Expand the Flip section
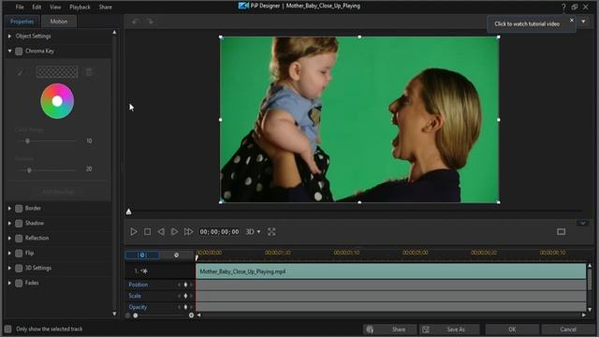599x337 pixels. pos(9,253)
